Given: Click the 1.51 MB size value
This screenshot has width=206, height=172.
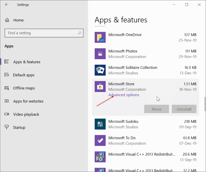Looking at the screenshot, I should [190, 84].
